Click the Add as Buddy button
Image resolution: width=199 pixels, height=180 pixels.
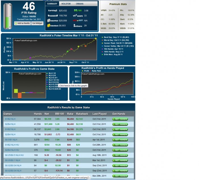[x=22, y=23]
